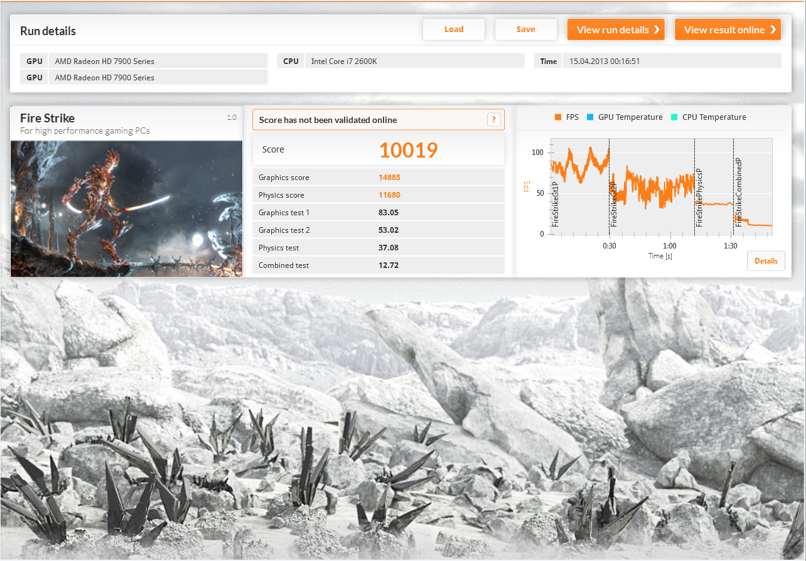Click the FPS legend orange swatch
806x561 pixels.
(x=557, y=117)
